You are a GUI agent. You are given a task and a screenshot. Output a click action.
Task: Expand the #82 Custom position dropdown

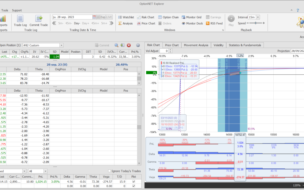point(61,45)
